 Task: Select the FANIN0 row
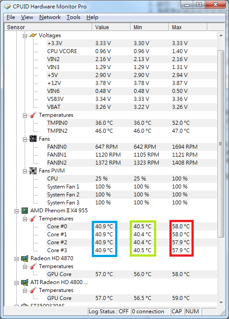(131, 147)
